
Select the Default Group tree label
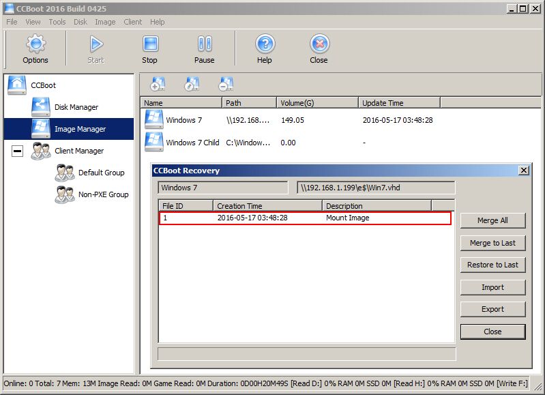102,173
